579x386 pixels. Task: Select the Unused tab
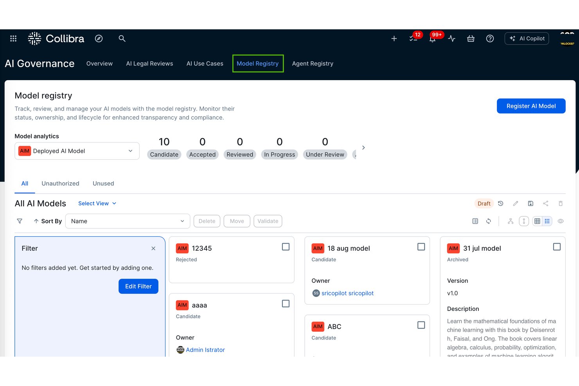tap(103, 183)
